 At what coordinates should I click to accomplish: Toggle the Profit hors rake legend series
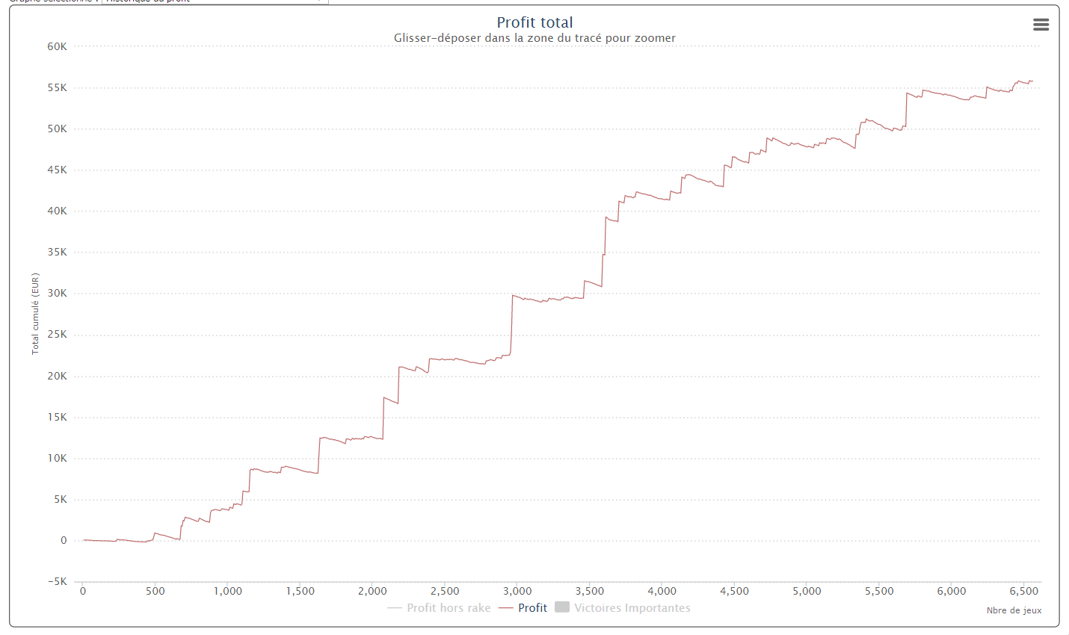click(440, 608)
